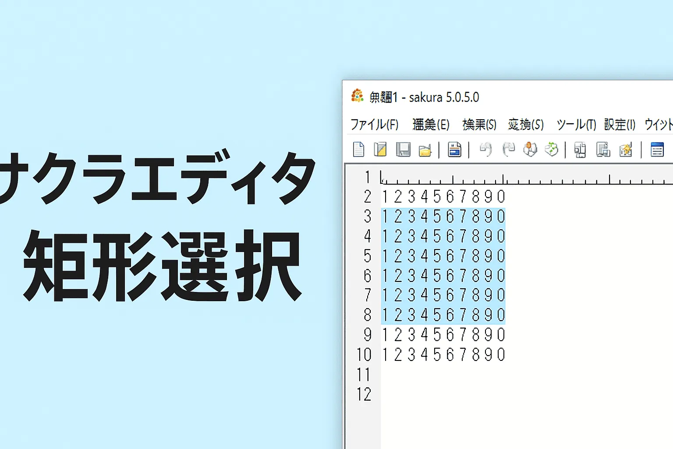Click the column ruler above the text
The image size is (673, 449).
tap(526, 178)
